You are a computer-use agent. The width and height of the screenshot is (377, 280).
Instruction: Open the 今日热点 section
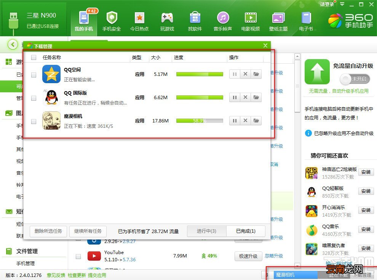click(x=139, y=22)
